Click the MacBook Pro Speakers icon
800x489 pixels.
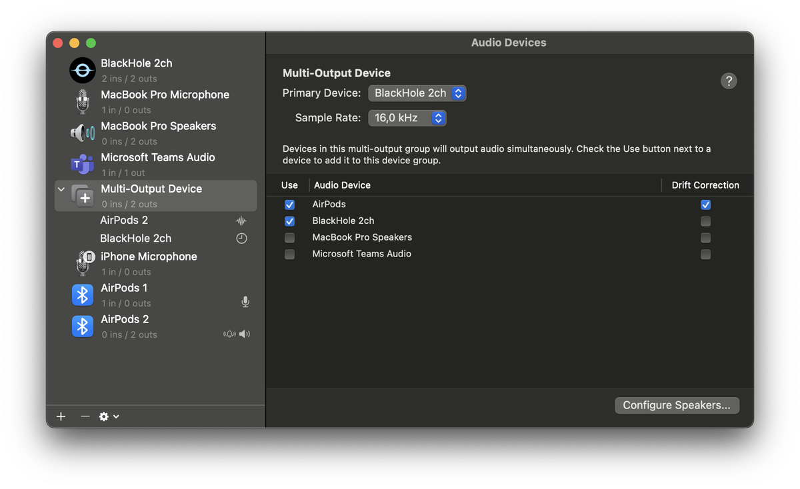pyautogui.click(x=83, y=133)
